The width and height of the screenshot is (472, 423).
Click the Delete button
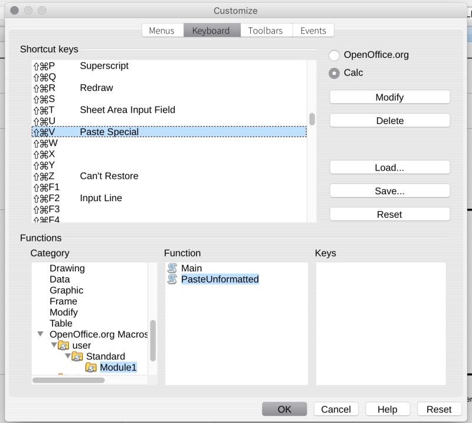389,120
